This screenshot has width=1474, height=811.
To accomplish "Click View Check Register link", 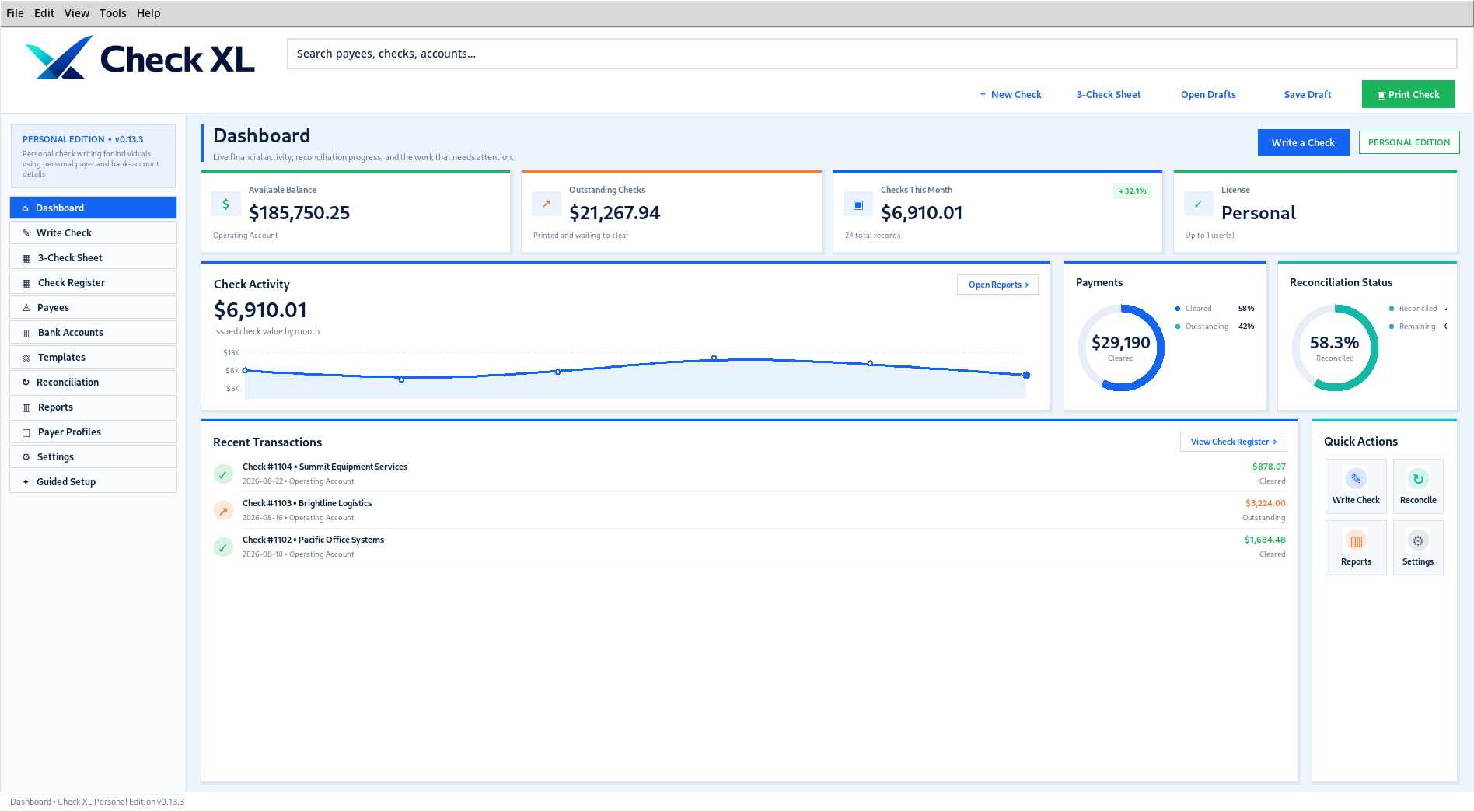I will [1233, 442].
